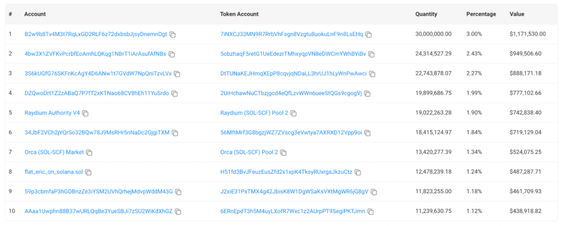Click the Percentage column header
The image size is (562, 226).
pos(481,14)
